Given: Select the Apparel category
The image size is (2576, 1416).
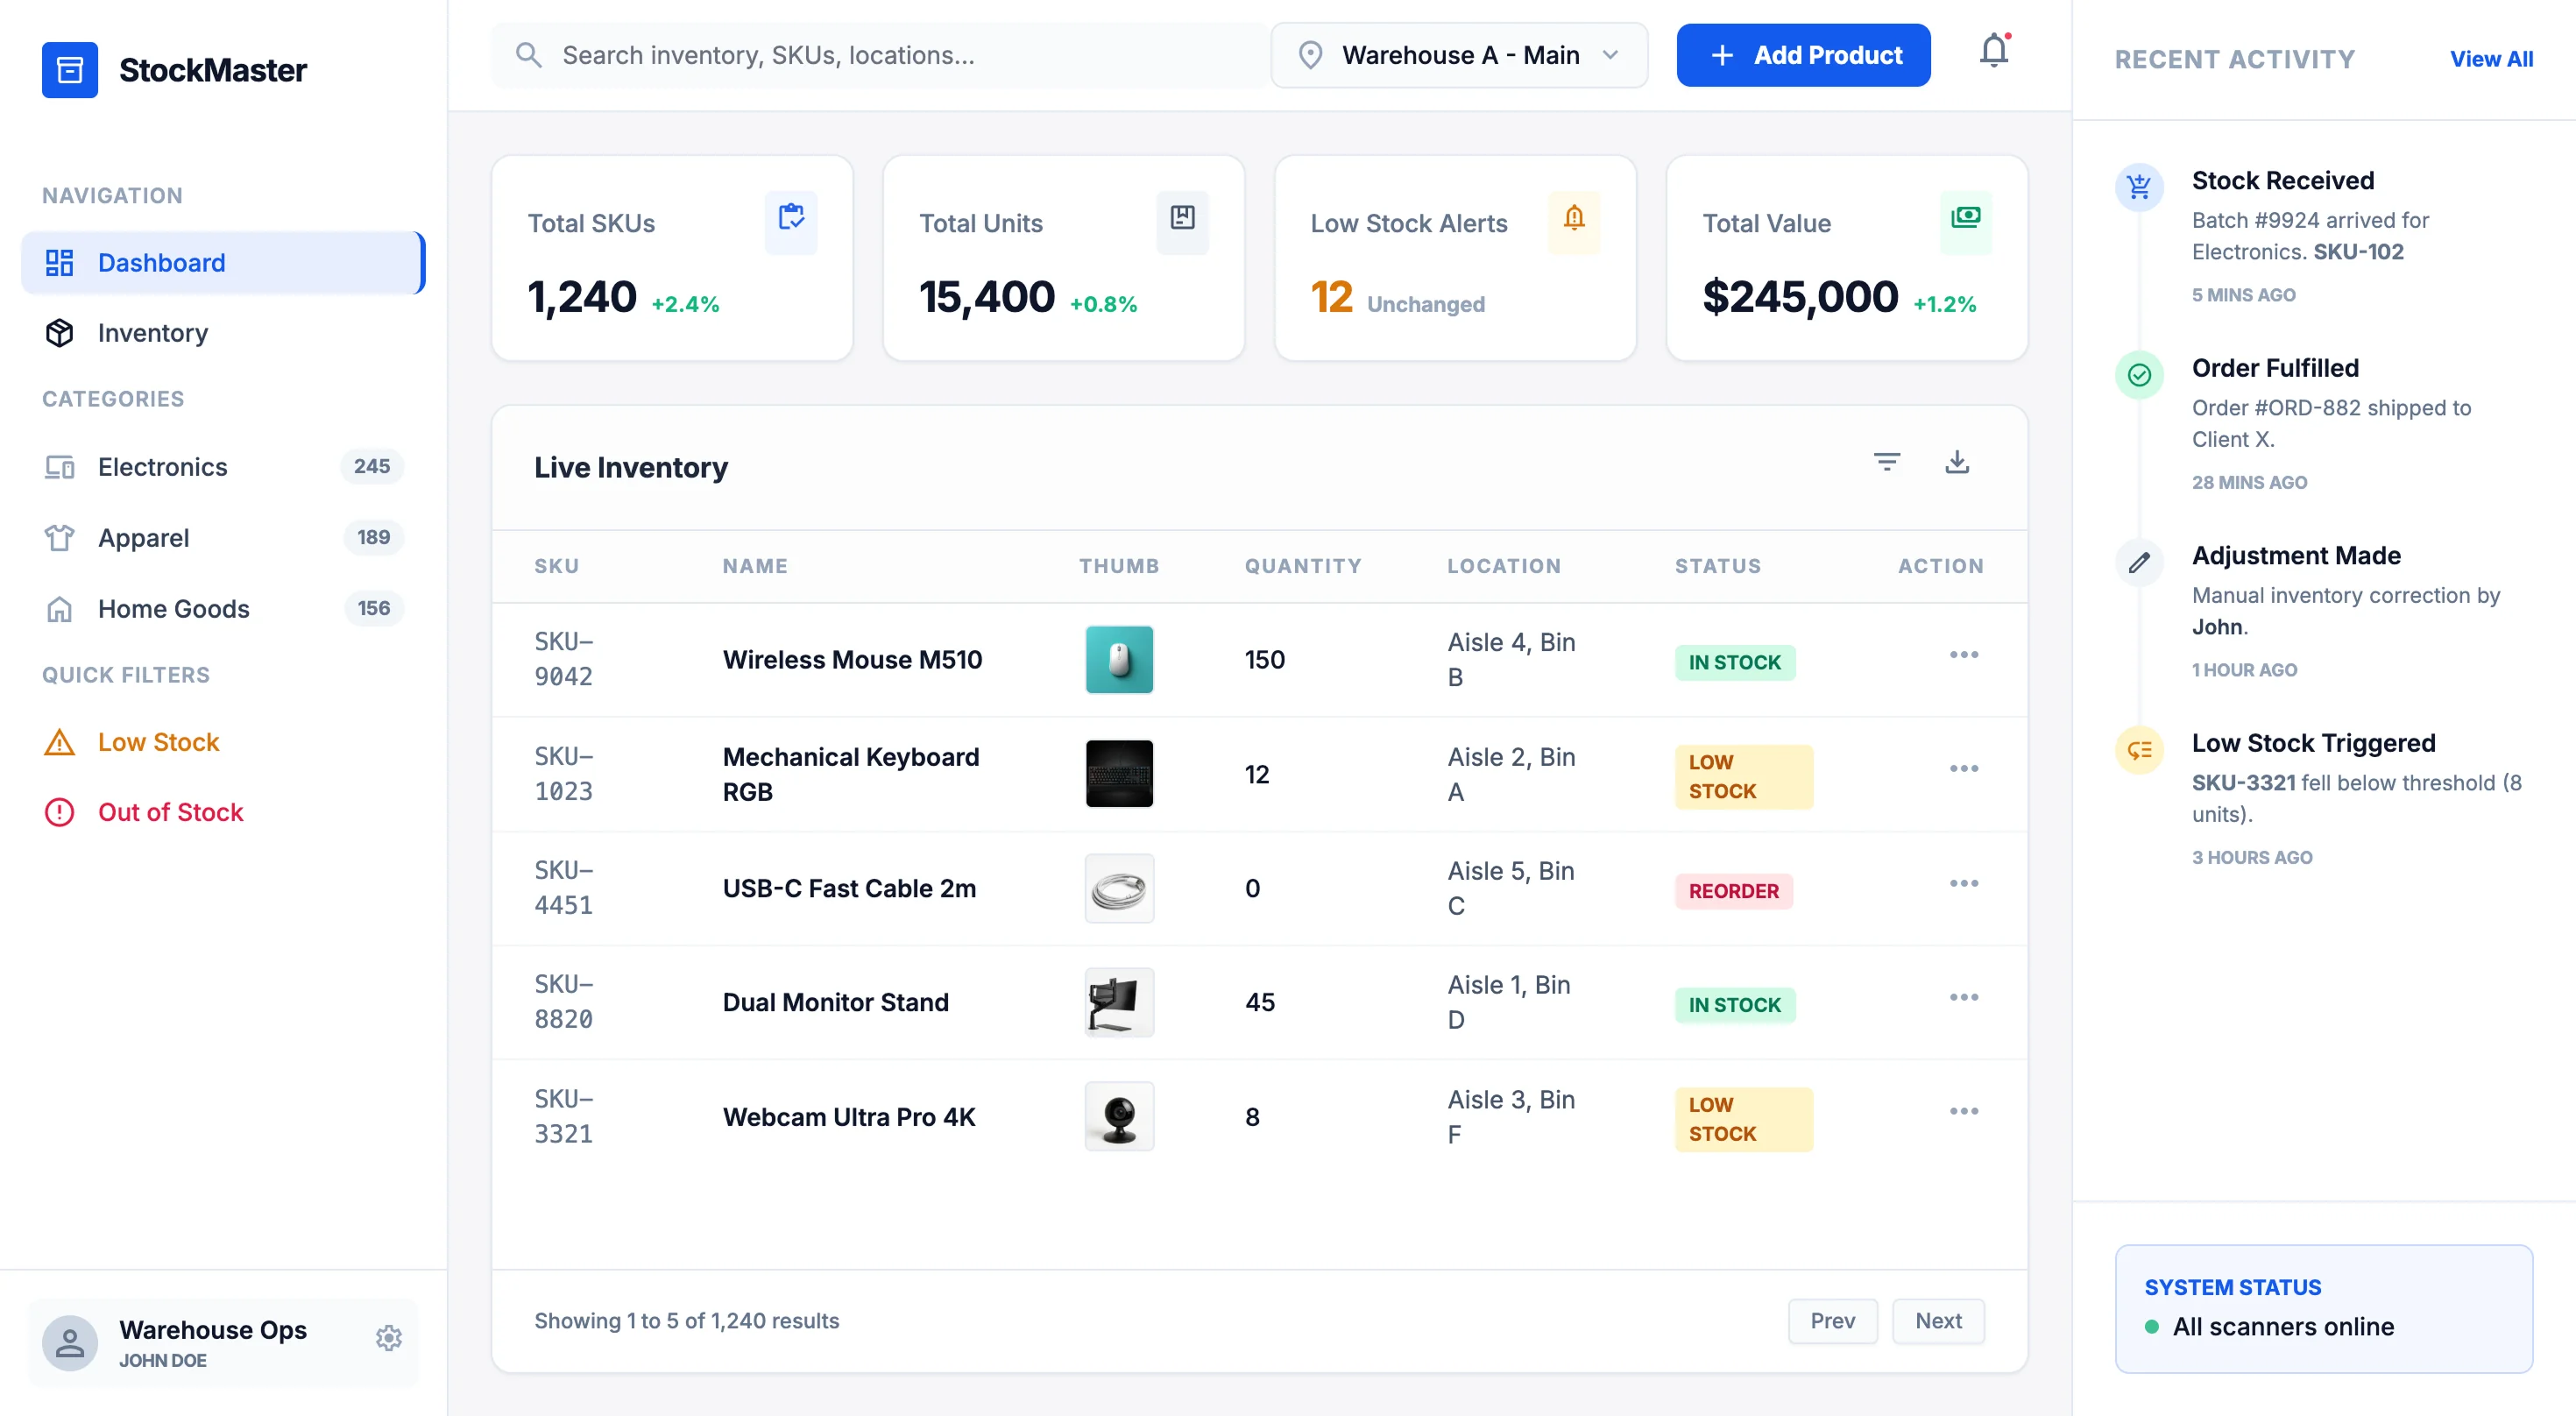Looking at the screenshot, I should tap(144, 537).
